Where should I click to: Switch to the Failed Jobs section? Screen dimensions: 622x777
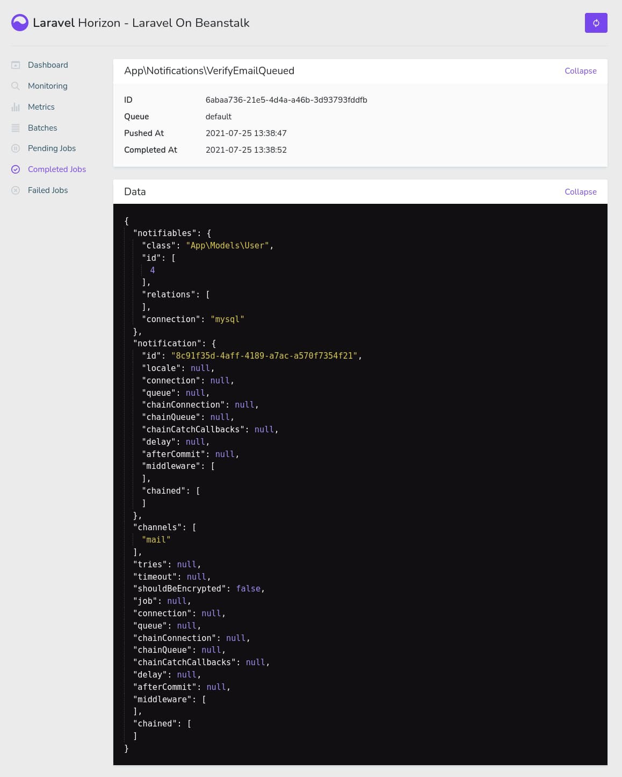pos(48,190)
